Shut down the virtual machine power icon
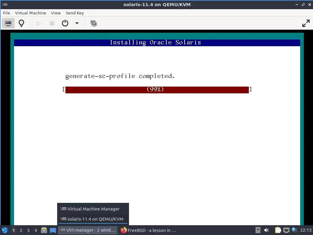The height and width of the screenshot is (235, 313). click(65, 23)
